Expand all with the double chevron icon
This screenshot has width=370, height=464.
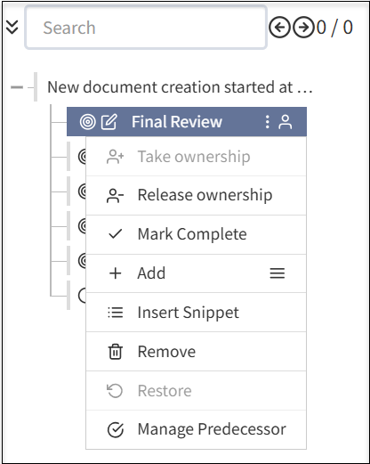(12, 28)
